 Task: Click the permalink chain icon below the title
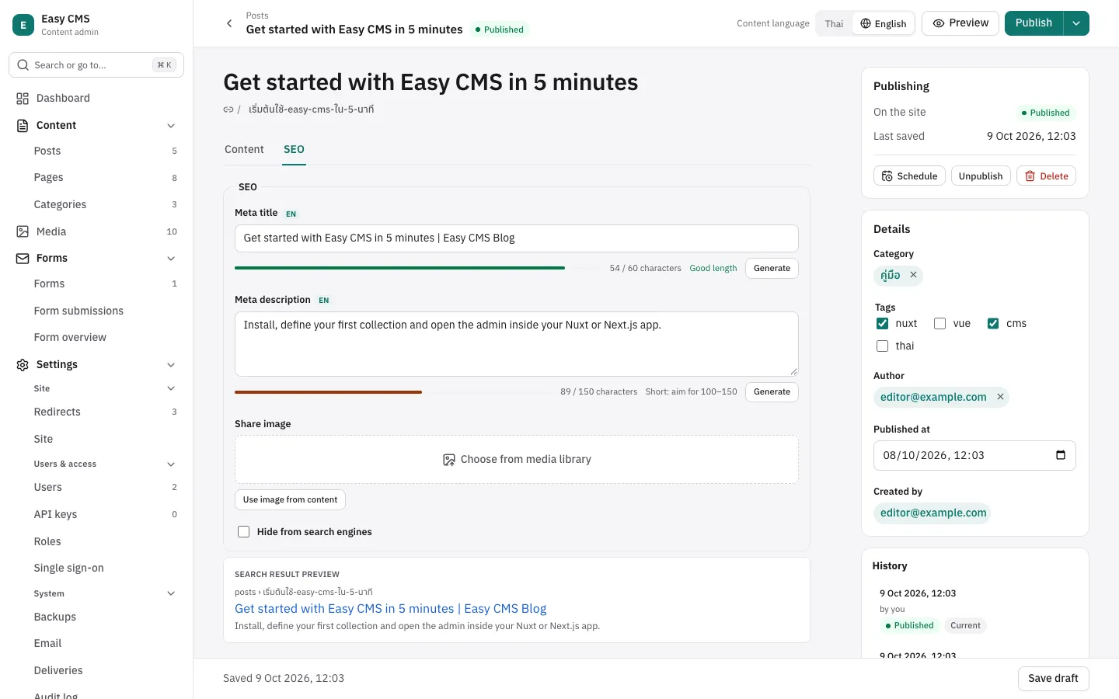[228, 110]
